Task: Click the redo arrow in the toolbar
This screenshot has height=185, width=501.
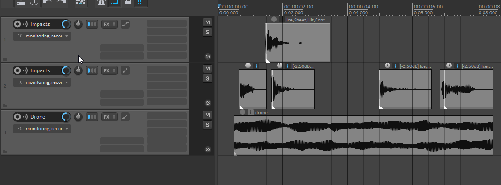Action: [x=61, y=2]
